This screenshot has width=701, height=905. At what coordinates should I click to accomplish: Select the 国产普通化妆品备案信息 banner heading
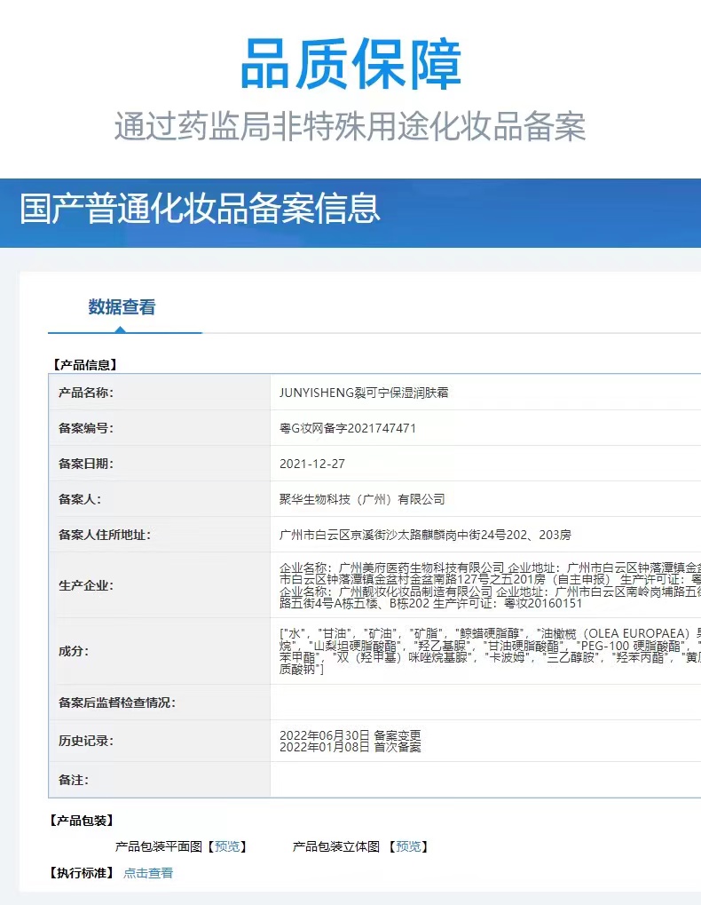[x=200, y=209]
